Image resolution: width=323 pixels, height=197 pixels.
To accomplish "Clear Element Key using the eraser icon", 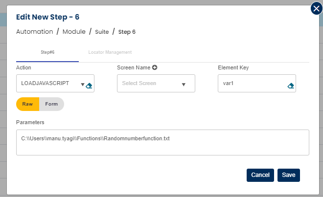I will point(290,86).
